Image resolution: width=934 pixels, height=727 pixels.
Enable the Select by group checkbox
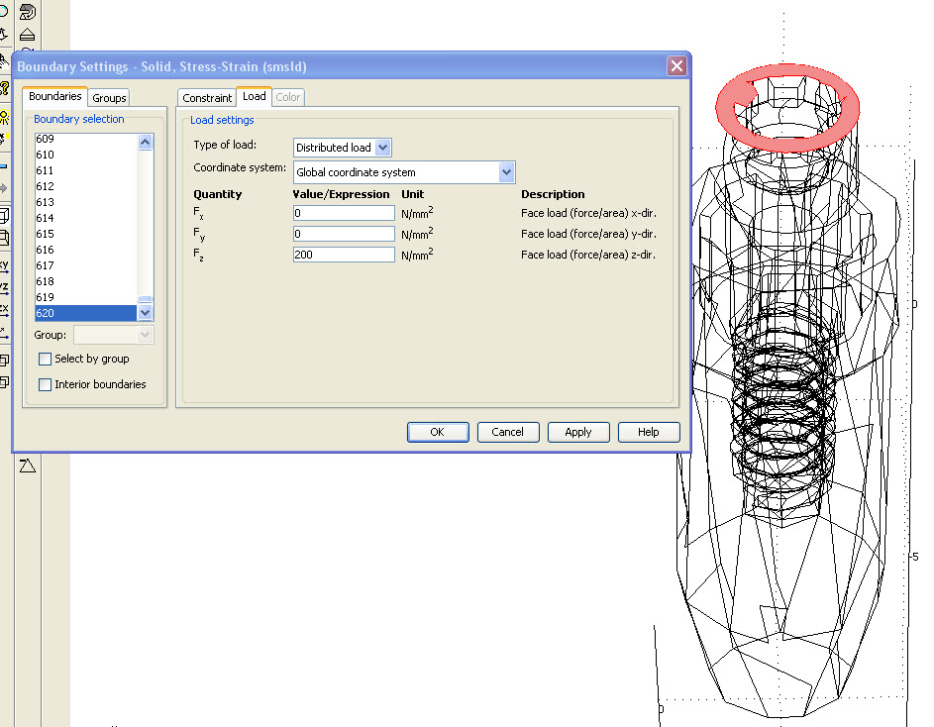coord(46,359)
